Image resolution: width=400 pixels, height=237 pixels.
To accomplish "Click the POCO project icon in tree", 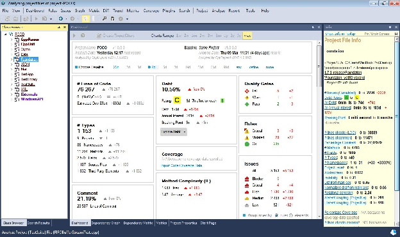I will click(11, 34).
